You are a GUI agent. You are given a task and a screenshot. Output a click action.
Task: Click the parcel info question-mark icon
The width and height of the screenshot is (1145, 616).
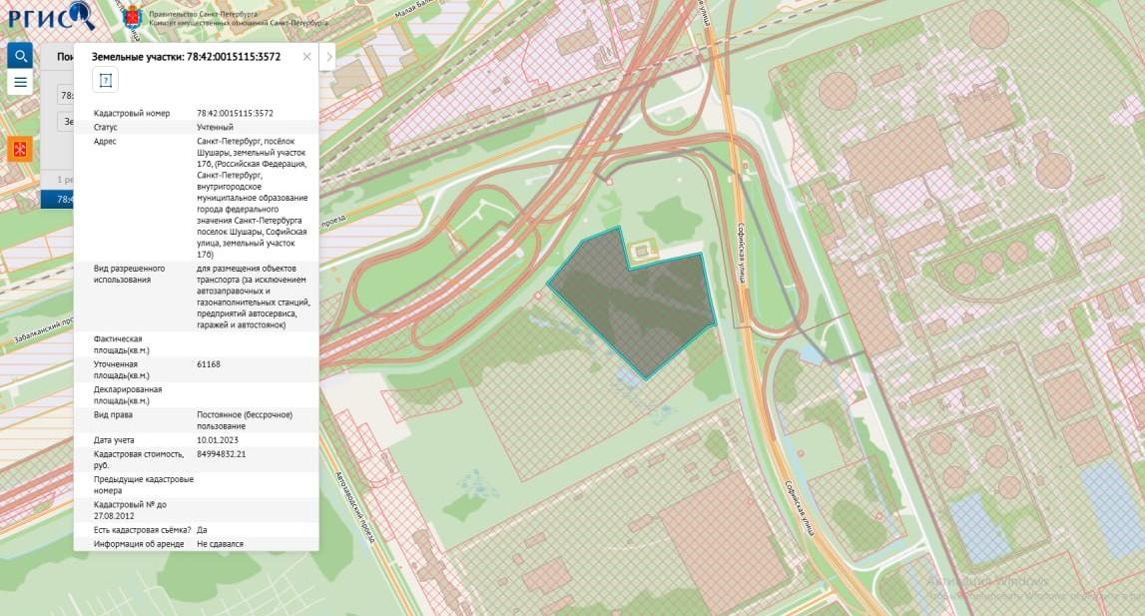pyautogui.click(x=105, y=81)
